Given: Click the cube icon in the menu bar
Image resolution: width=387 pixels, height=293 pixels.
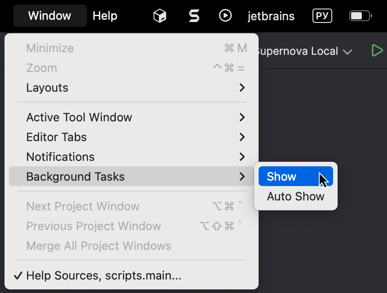Looking at the screenshot, I should point(160,15).
